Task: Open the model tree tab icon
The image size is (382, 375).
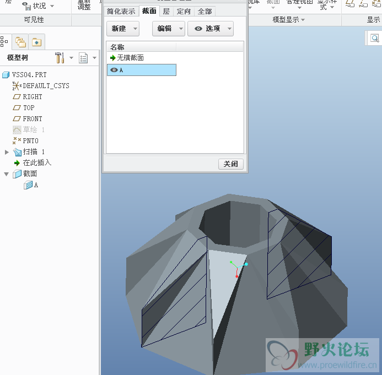Action: coord(4,42)
